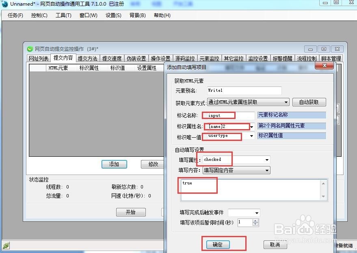The image size is (357, 253).
Task: Expand the 标识唯一值 combo box arrow
Action: pyautogui.click(x=251, y=136)
